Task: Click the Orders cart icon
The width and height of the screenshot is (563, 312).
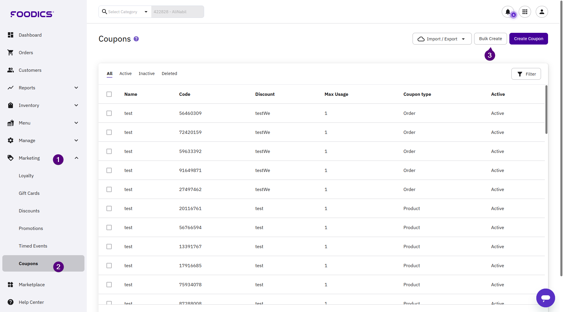Action: click(11, 52)
